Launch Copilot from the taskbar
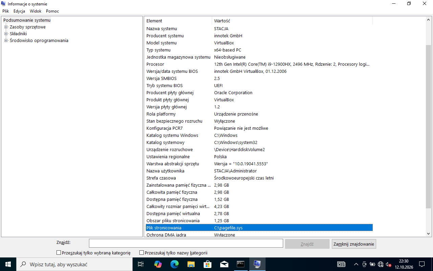This screenshot has width=433, height=271. [158, 264]
